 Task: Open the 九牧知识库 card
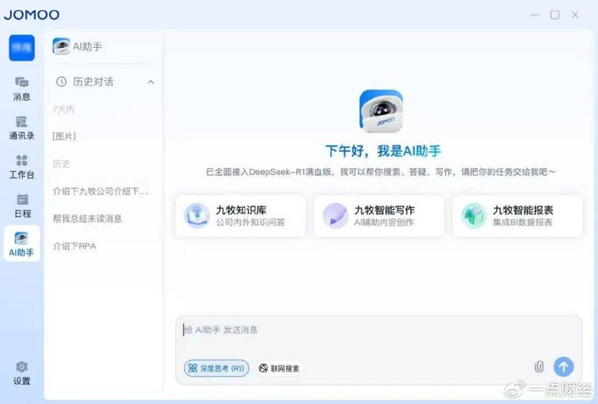[x=241, y=216]
